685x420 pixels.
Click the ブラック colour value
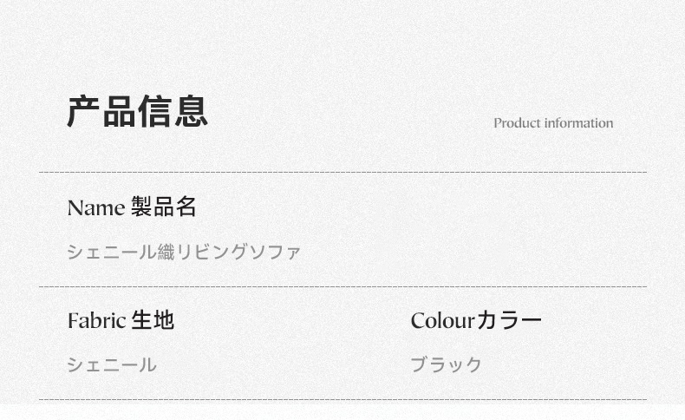click(x=446, y=364)
